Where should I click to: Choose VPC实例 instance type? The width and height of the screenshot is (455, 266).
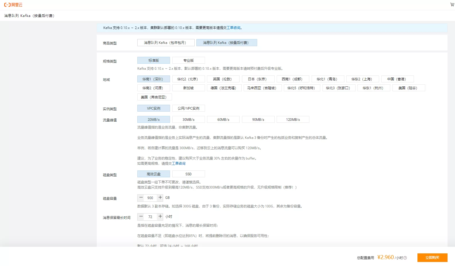pos(154,108)
